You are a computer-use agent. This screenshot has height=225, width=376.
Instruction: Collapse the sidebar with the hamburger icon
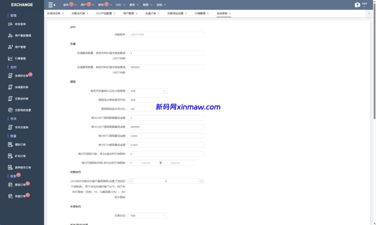tap(51, 5)
